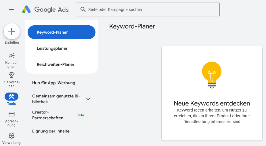266x146 pixels.
Task: Open Reichweiten-Planer menu item
Action: pyautogui.click(x=56, y=64)
